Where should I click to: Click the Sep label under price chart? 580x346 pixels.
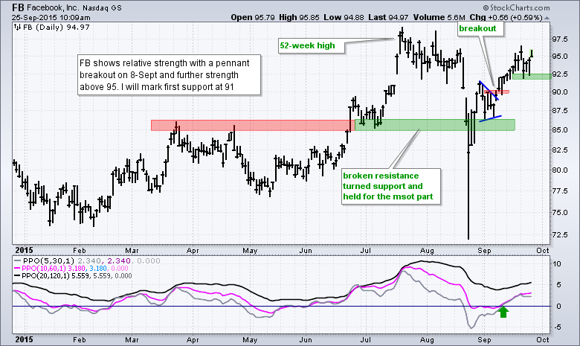tap(484, 251)
